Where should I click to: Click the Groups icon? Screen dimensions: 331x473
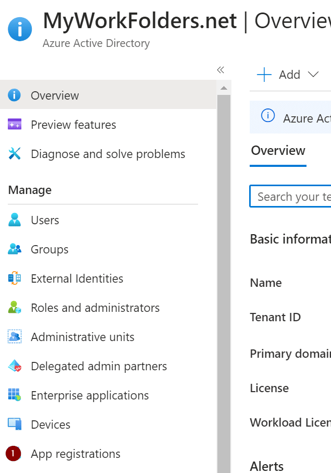(15, 249)
